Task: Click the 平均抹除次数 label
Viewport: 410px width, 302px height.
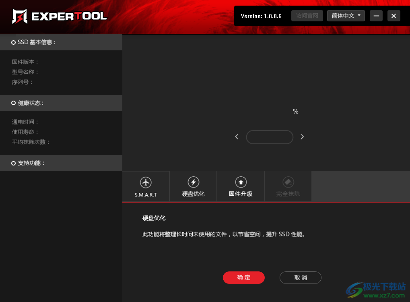Action: (31, 142)
